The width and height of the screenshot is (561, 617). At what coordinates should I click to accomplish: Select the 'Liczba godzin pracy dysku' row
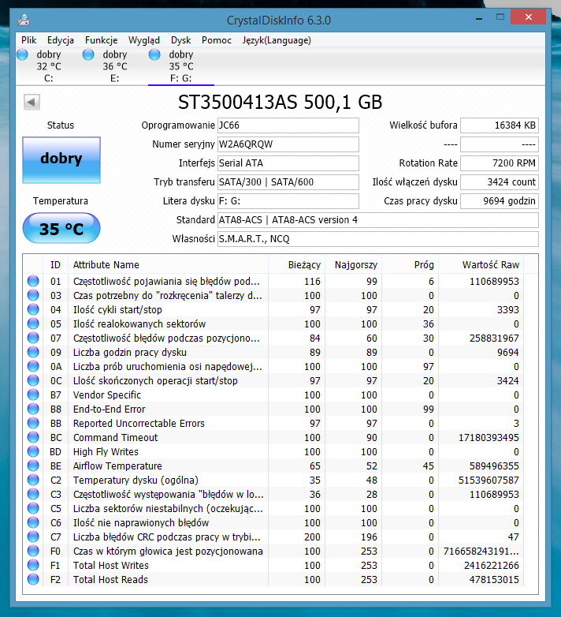coord(273,352)
